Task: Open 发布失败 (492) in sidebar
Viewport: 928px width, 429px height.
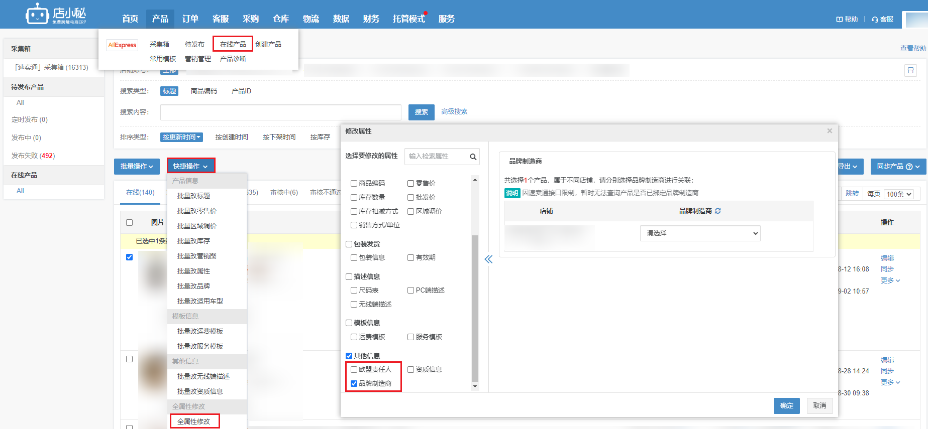Action: coord(33,156)
